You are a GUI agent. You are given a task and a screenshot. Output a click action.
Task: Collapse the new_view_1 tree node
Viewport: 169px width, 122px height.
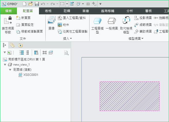point(5,65)
